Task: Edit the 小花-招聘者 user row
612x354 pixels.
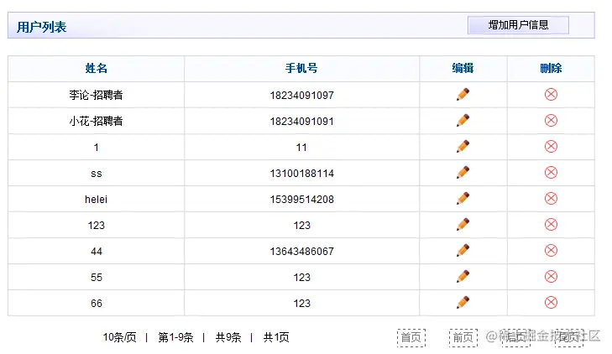Action: (x=463, y=121)
